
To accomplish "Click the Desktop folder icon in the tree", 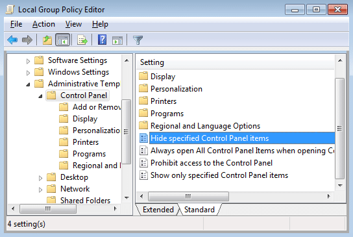I will 51,177.
